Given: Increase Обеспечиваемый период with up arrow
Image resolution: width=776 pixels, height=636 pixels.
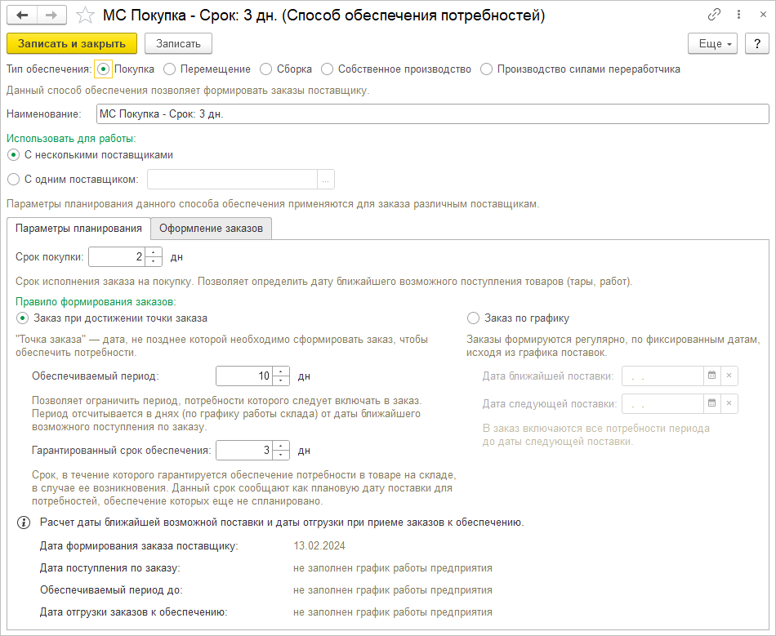Looking at the screenshot, I should tap(281, 371).
